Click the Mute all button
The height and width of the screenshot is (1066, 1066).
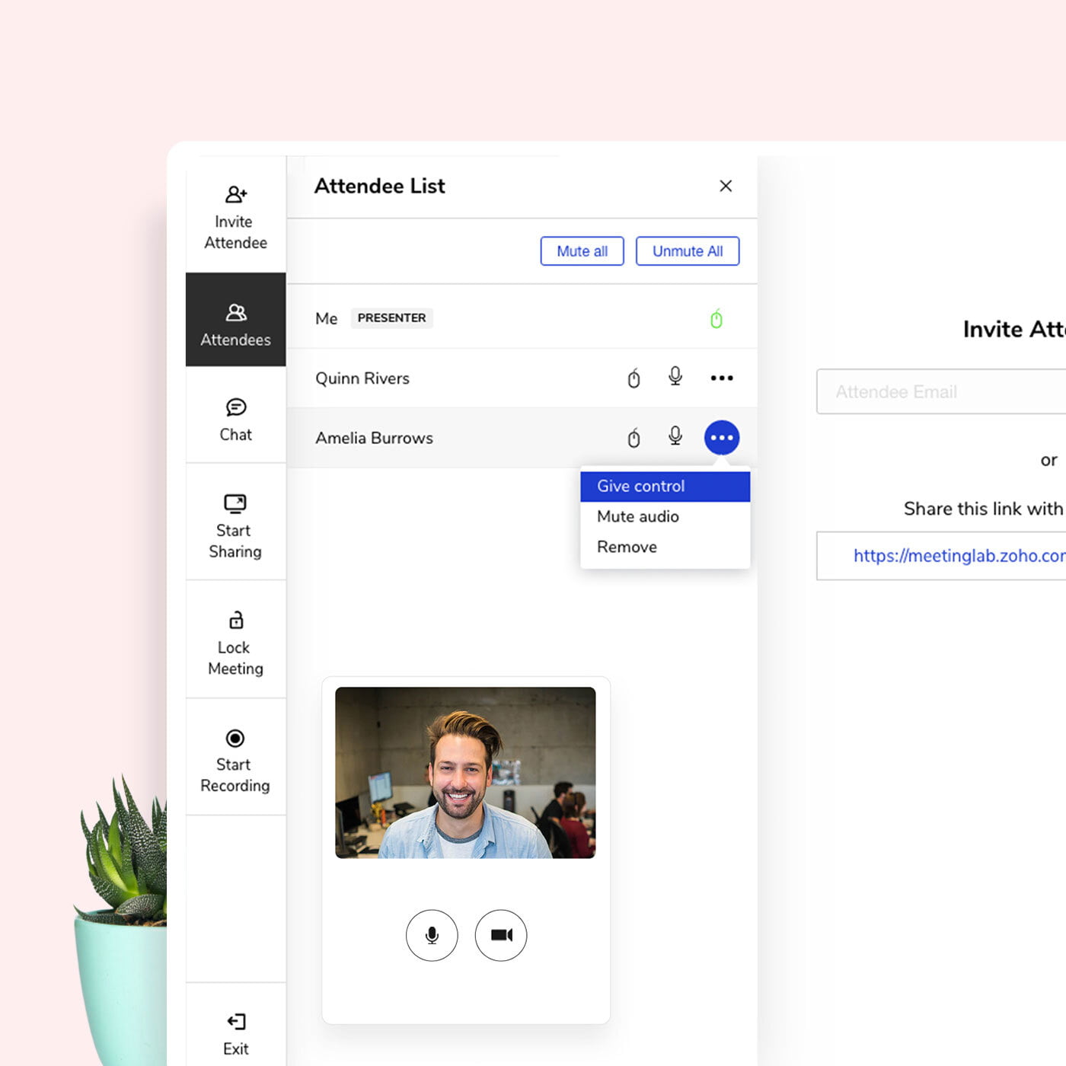[x=582, y=251]
